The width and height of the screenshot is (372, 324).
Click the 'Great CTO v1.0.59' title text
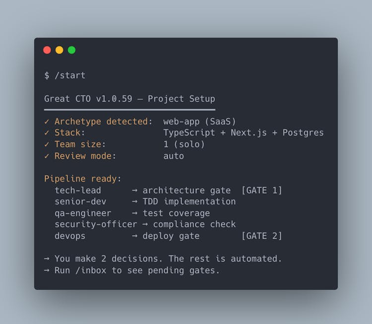coord(88,99)
